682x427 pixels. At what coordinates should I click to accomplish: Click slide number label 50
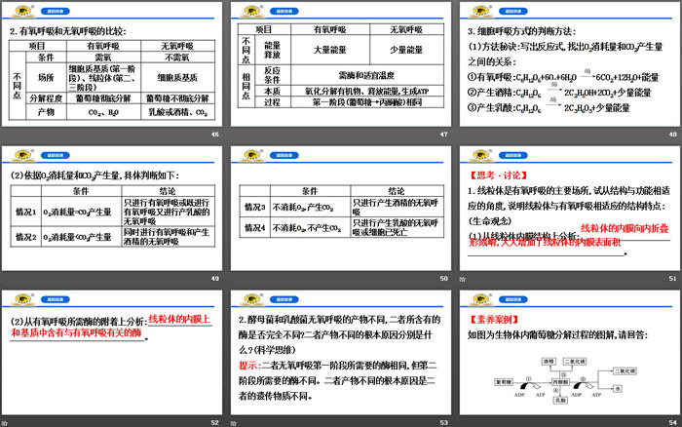point(443,278)
